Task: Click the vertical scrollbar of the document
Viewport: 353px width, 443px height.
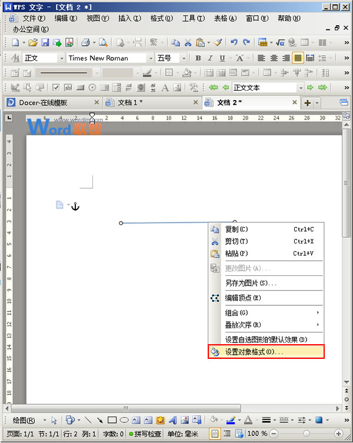Action: [x=346, y=265]
